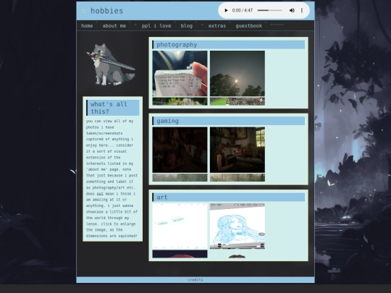
Task: Open the about me page
Action: tap(114, 25)
